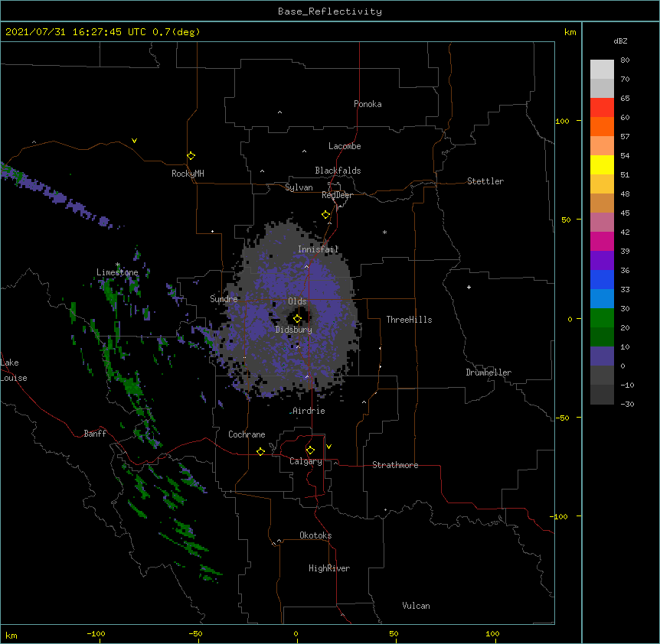The height and width of the screenshot is (644, 660).
Task: Click the white asterisk above Limestone label
Action: pos(118,265)
